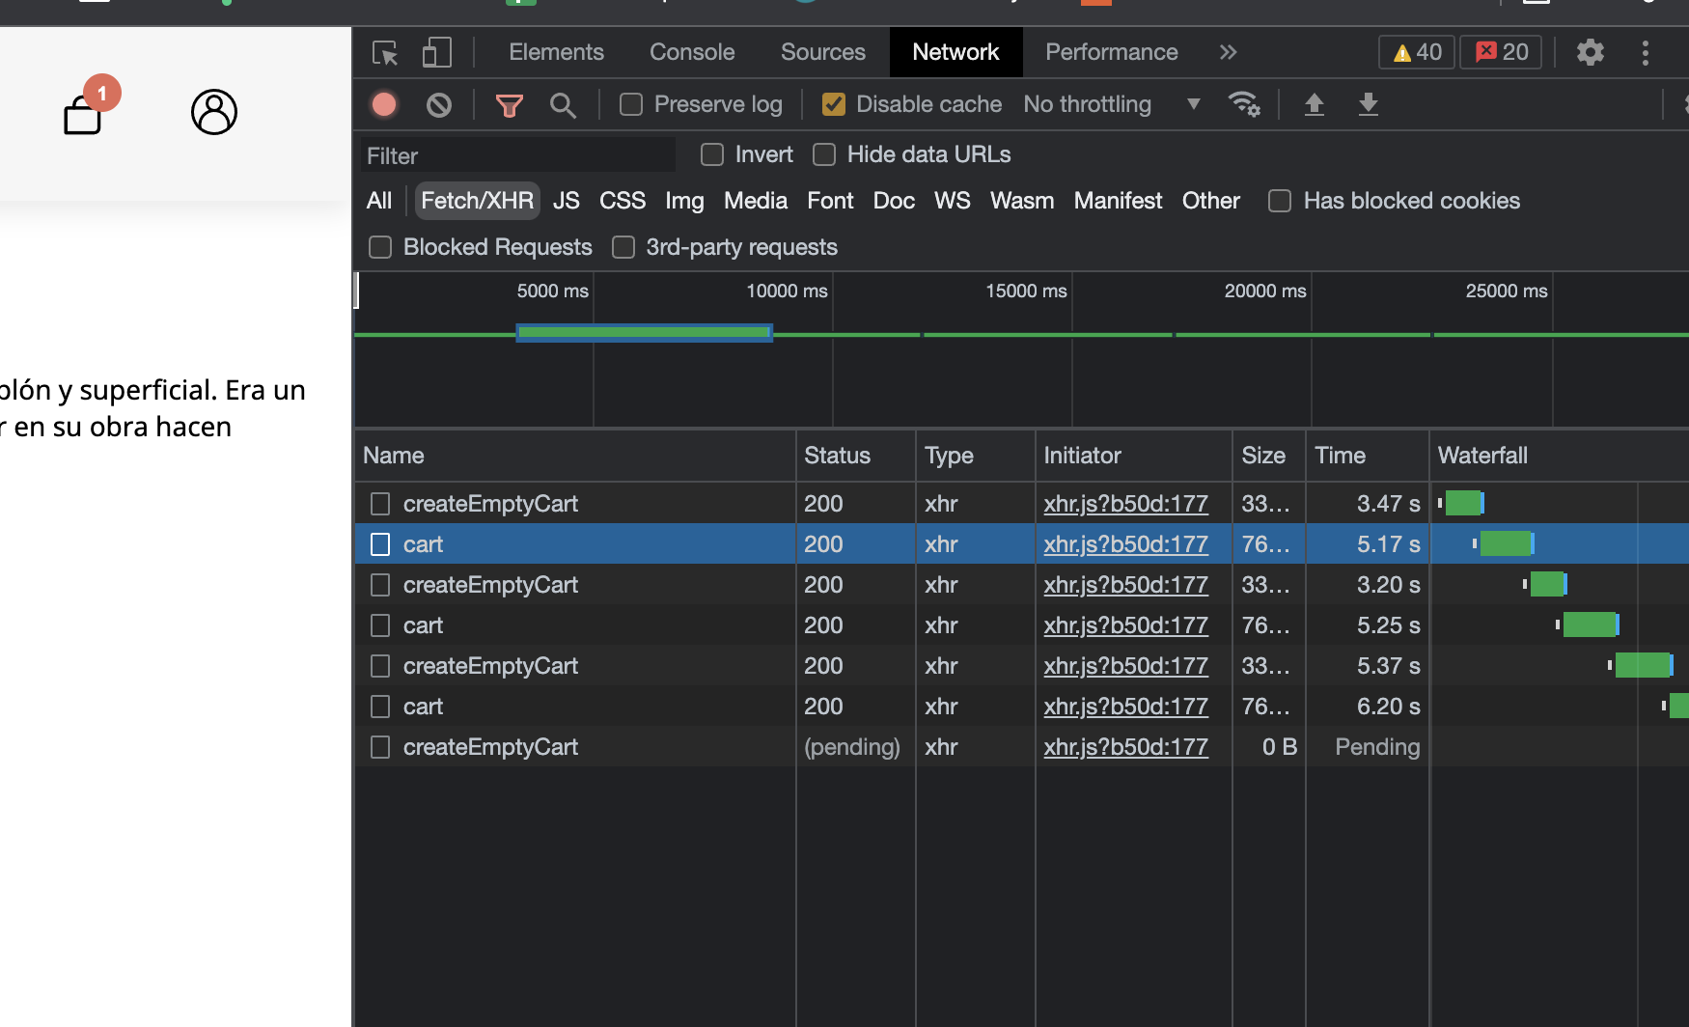The height and width of the screenshot is (1027, 1689).
Task: Export HAR file
Action: click(1369, 104)
